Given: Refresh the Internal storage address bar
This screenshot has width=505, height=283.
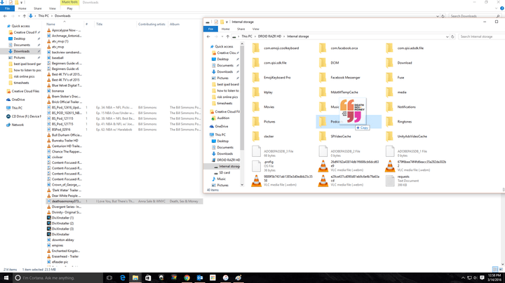Looking at the screenshot, I should (452, 36).
